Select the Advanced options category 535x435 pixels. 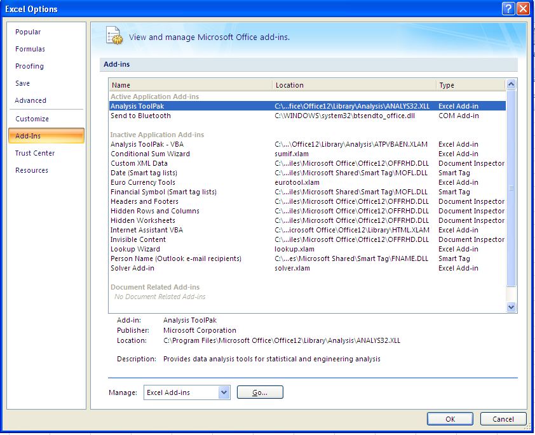pos(30,100)
